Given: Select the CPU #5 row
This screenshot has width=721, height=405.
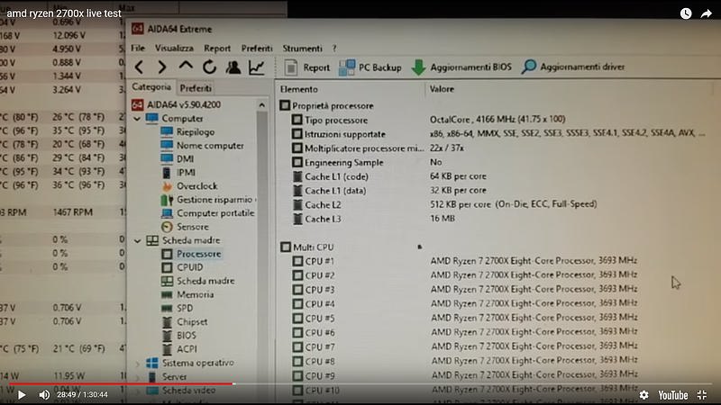Looking at the screenshot, I should click(464, 319).
